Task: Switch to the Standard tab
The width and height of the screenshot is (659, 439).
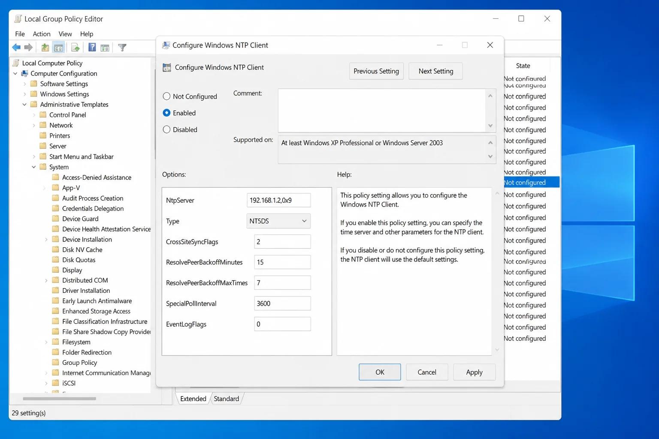Action: pos(227,399)
